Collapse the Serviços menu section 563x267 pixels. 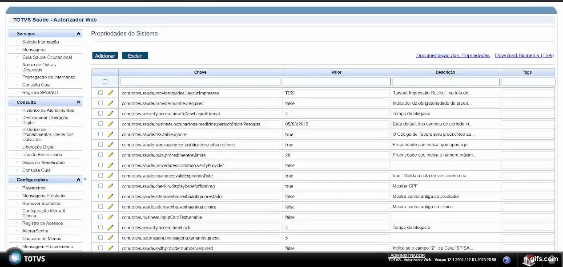click(x=78, y=34)
